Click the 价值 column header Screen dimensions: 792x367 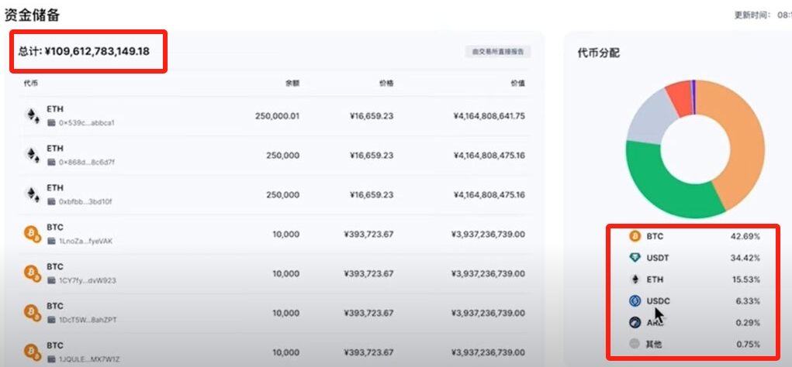point(517,83)
